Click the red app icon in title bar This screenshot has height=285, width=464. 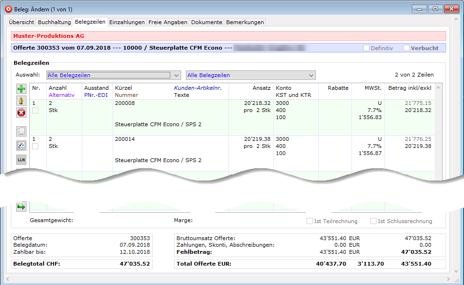pos(8,9)
